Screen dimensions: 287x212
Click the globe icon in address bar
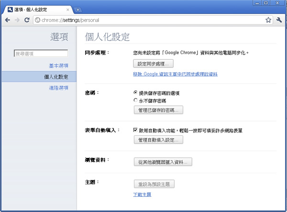[38, 20]
